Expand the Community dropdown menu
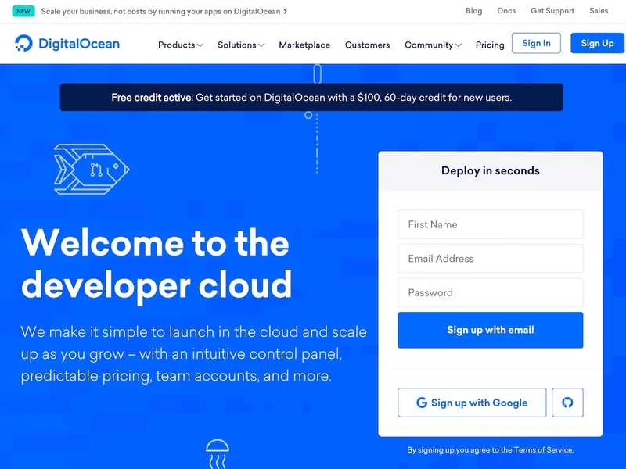This screenshot has height=469, width=626. pos(433,45)
